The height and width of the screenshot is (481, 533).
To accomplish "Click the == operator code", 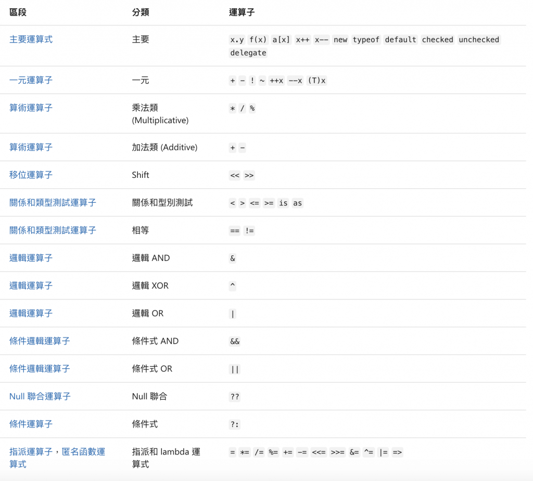I will 235,231.
